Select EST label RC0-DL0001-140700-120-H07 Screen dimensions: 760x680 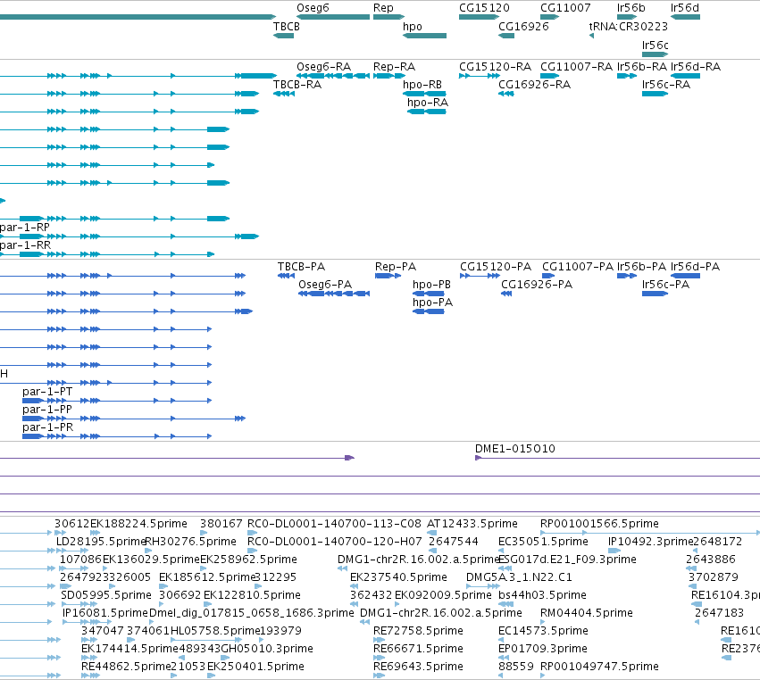(334, 542)
